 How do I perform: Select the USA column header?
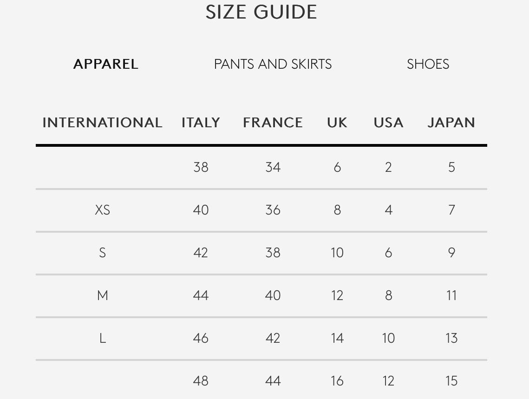tap(388, 123)
